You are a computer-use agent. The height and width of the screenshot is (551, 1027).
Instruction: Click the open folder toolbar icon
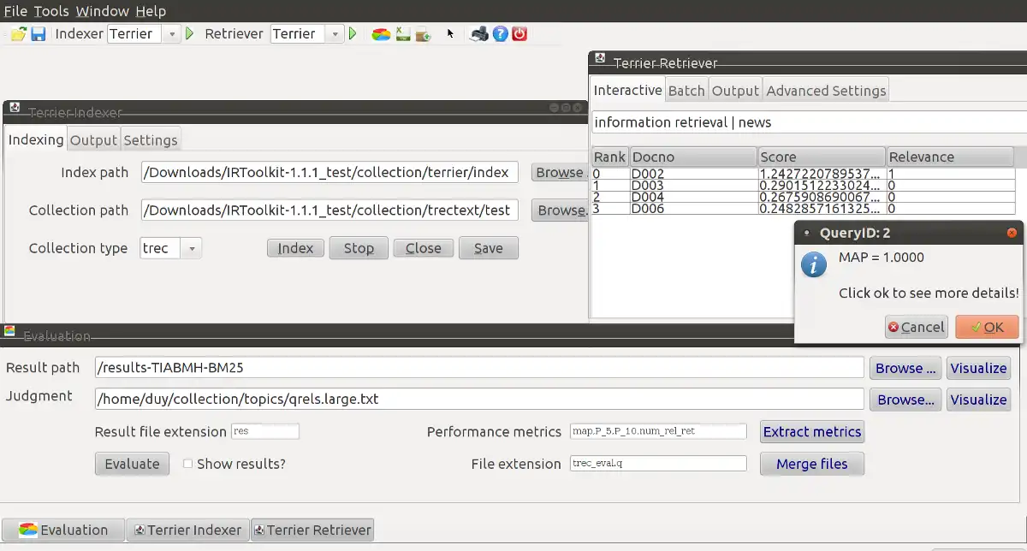pos(19,34)
